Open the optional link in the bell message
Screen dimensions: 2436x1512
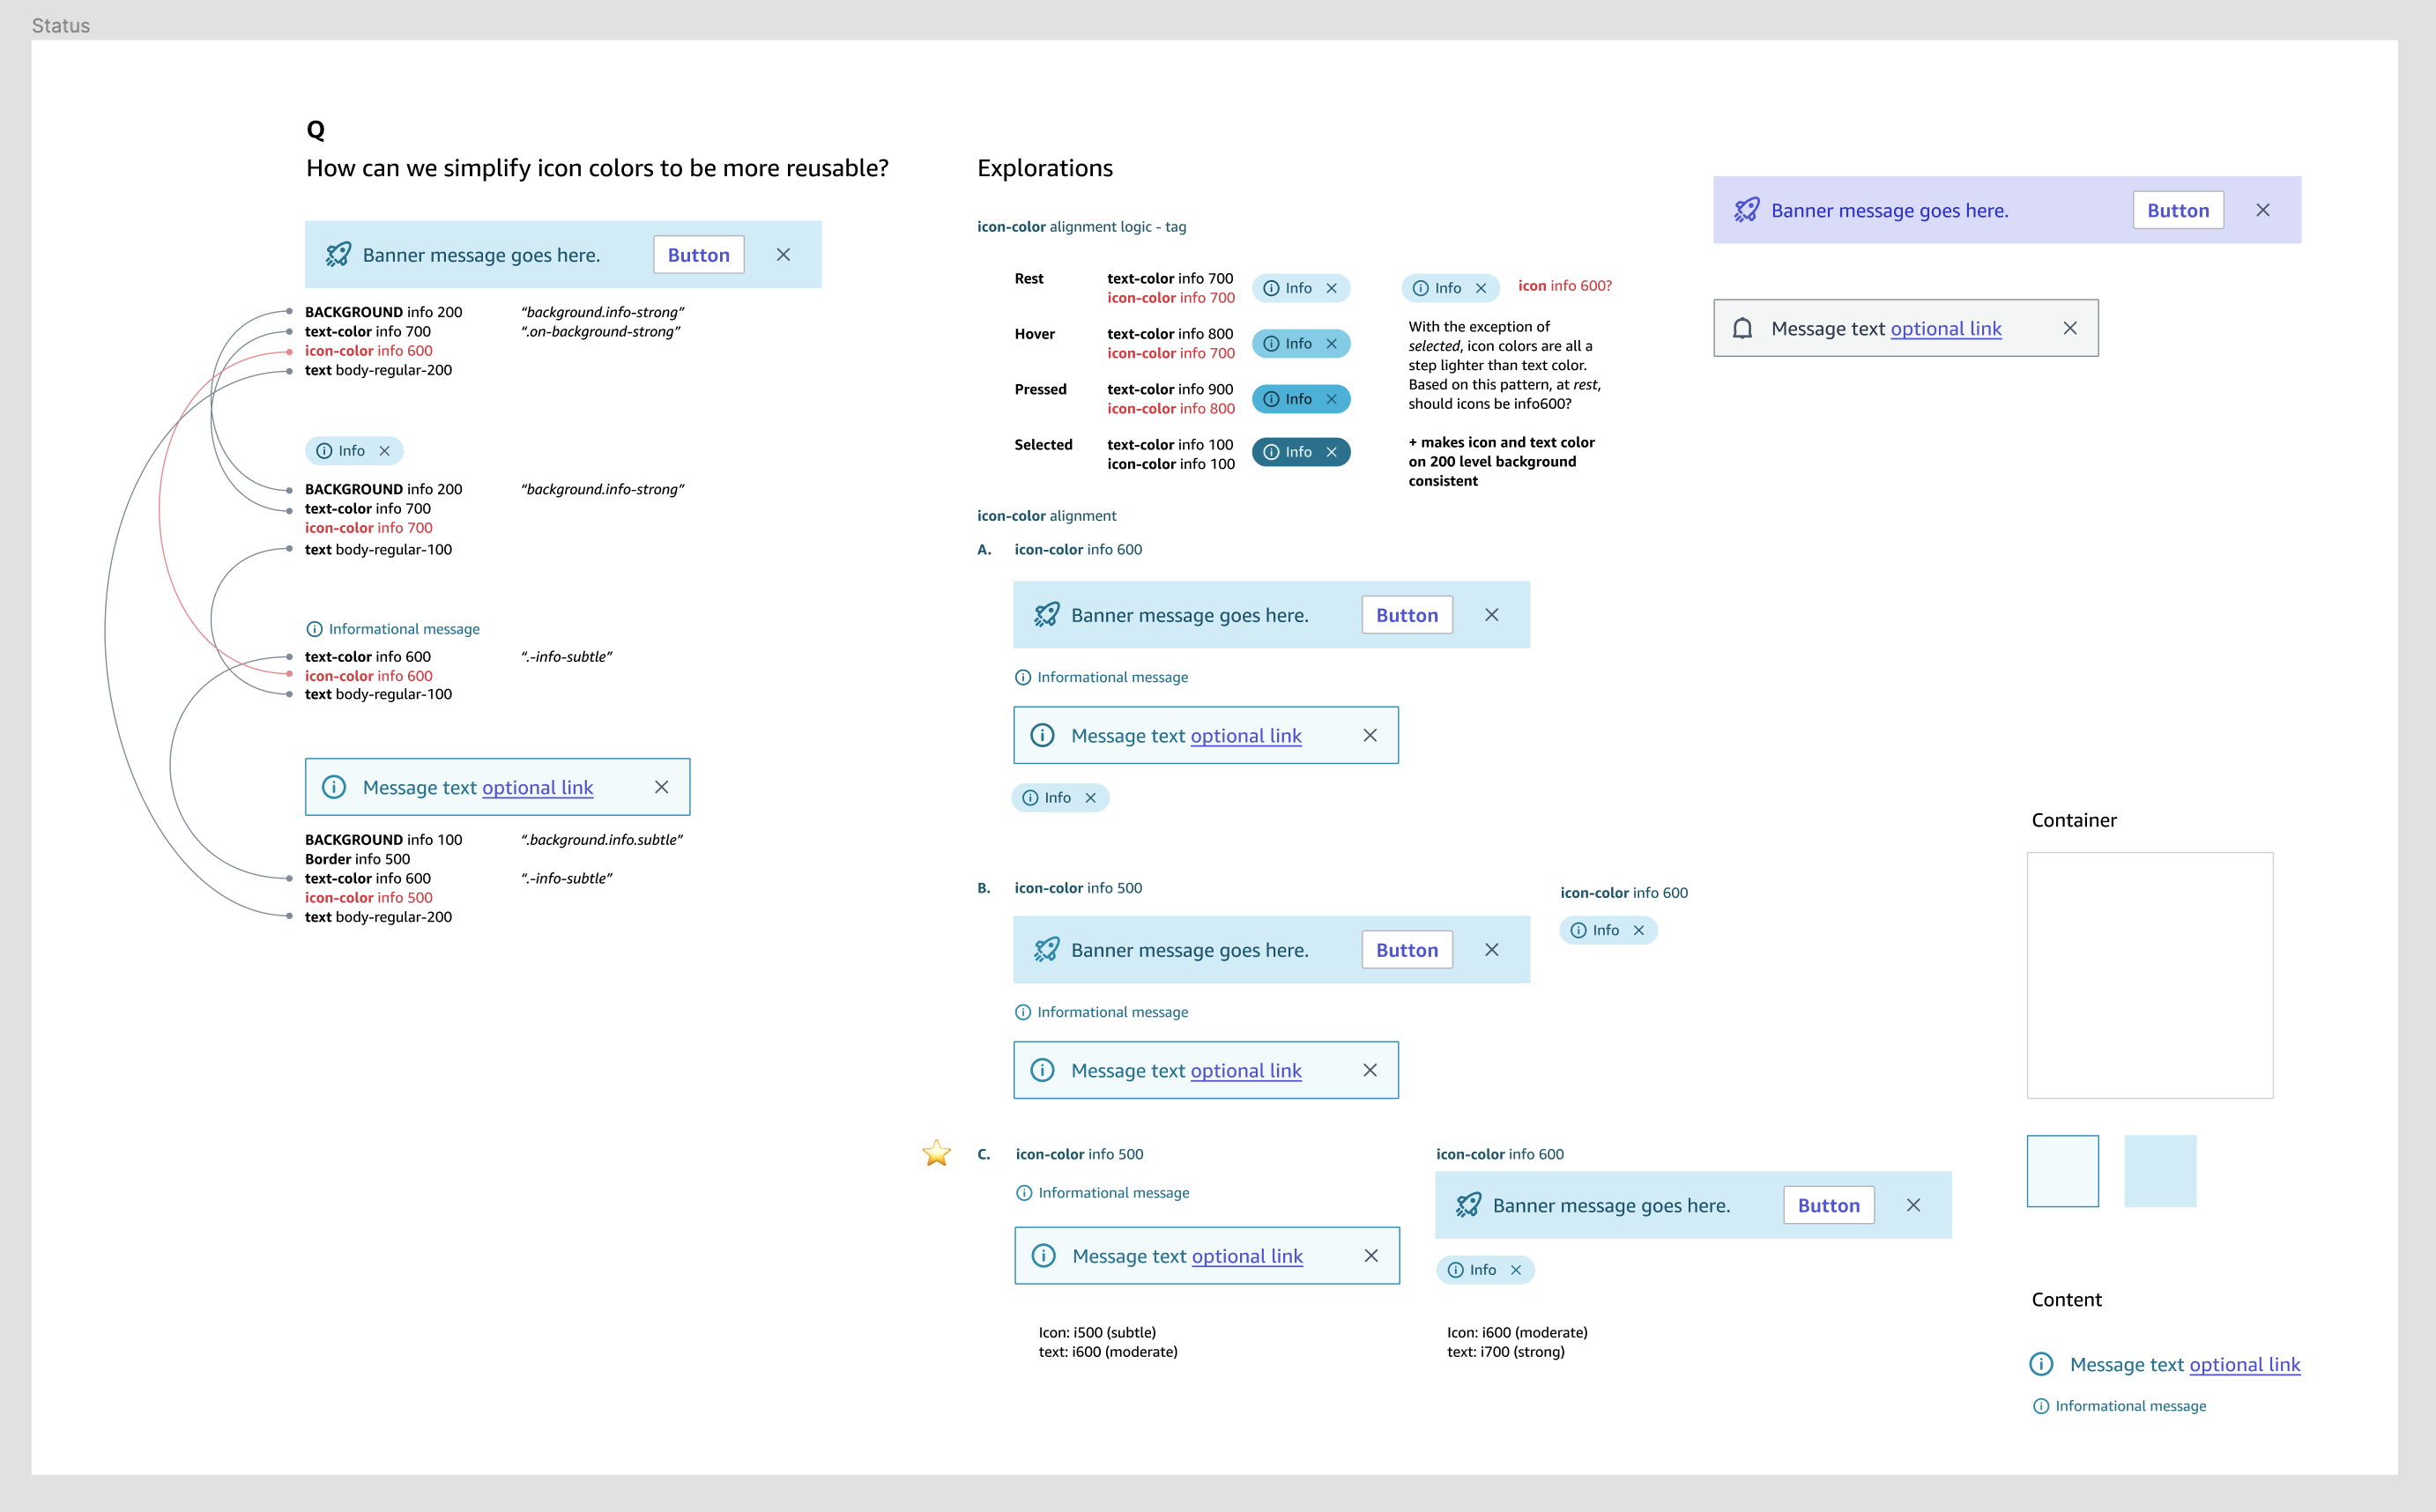click(1945, 328)
